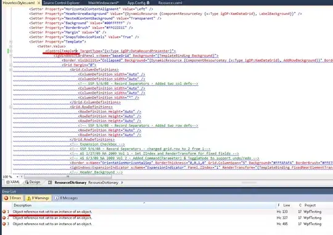Expand the ResourceDictionary breadcrumb arrow
The image size is (333, 235).
pyautogui.click(x=122, y=183)
